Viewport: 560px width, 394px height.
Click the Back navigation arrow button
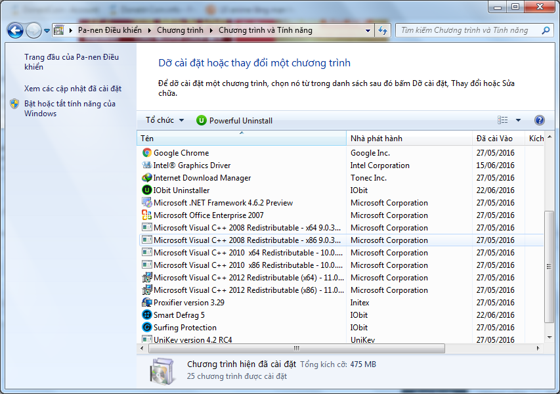click(15, 30)
